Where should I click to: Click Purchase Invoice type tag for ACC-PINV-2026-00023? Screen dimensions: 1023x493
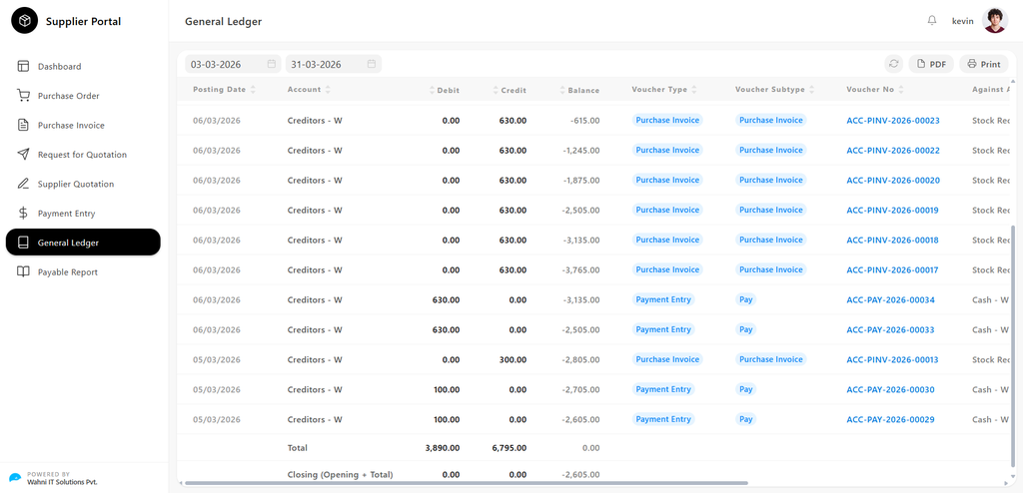click(x=666, y=120)
